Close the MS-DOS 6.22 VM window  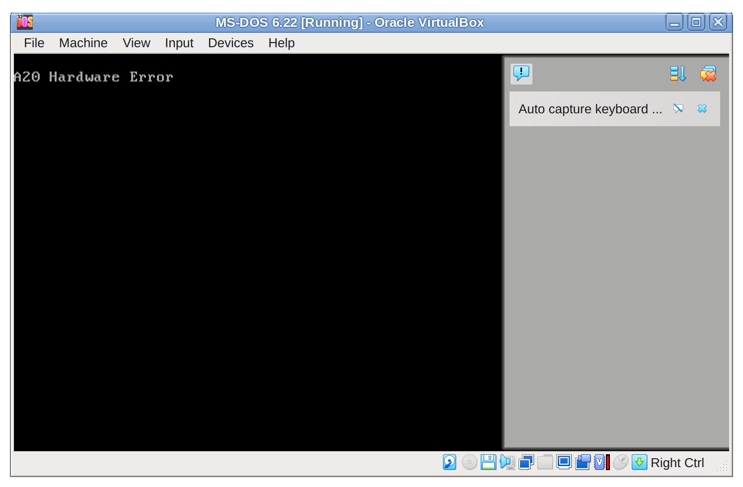tap(718, 22)
